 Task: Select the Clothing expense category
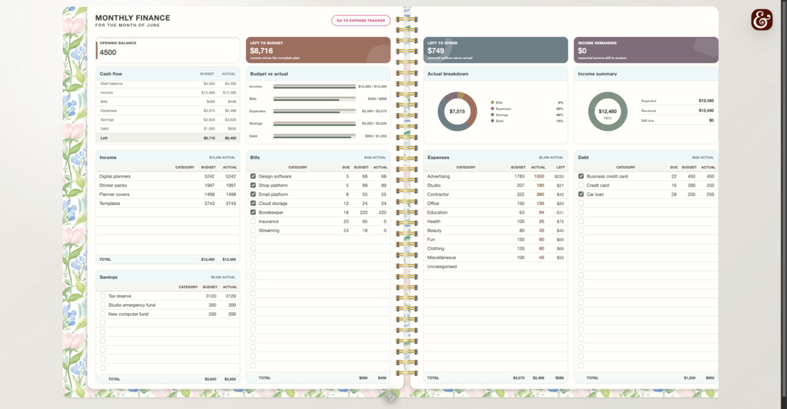coord(435,248)
